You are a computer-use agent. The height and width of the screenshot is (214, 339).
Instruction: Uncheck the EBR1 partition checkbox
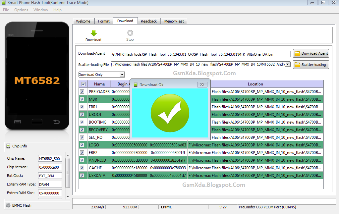[x=82, y=107]
